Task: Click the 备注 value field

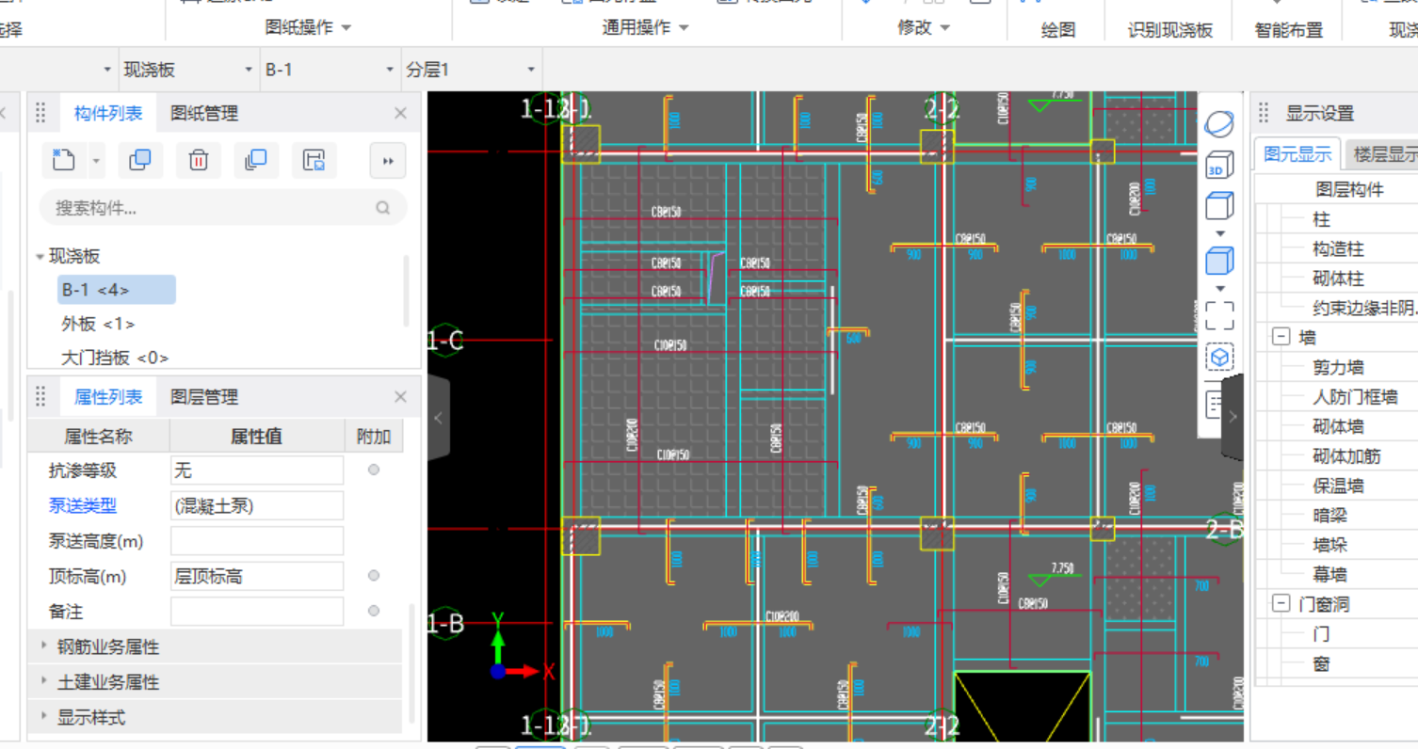Action: [x=257, y=611]
